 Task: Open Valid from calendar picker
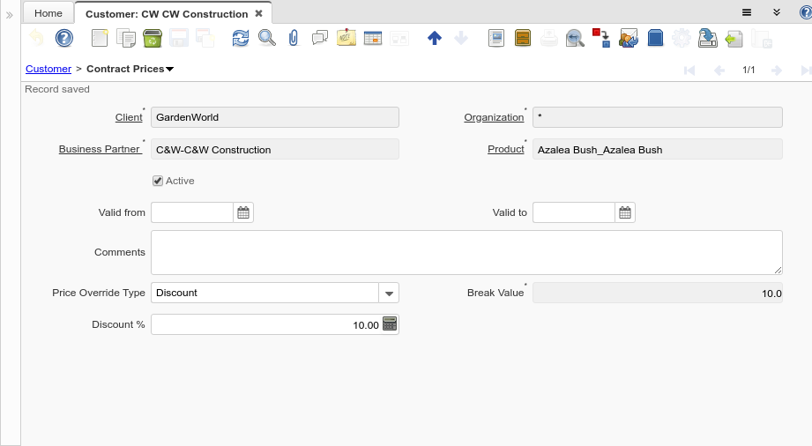tap(243, 212)
